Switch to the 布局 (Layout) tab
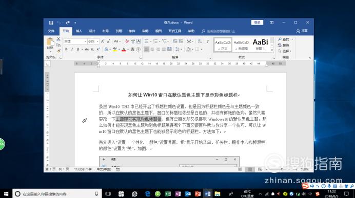This screenshot has height=198, width=355. coord(105,31)
